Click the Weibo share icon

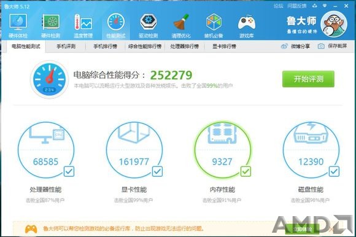point(284,46)
